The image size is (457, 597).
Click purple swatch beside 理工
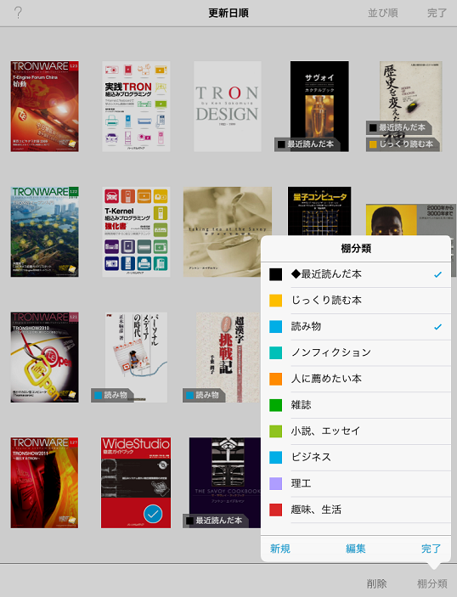[276, 483]
